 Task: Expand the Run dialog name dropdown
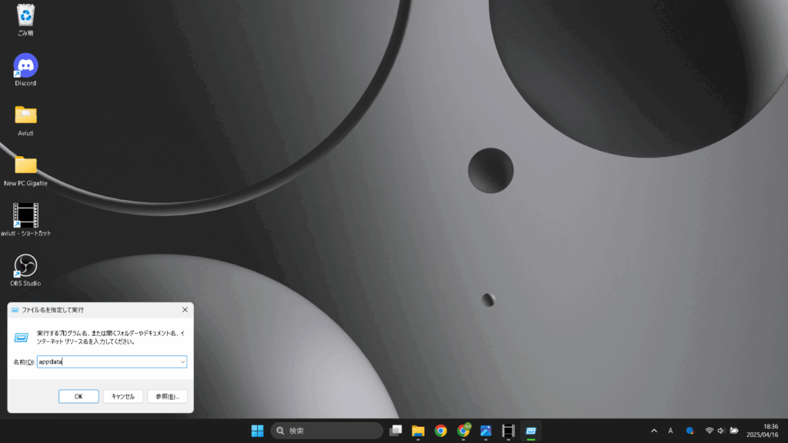coord(182,361)
